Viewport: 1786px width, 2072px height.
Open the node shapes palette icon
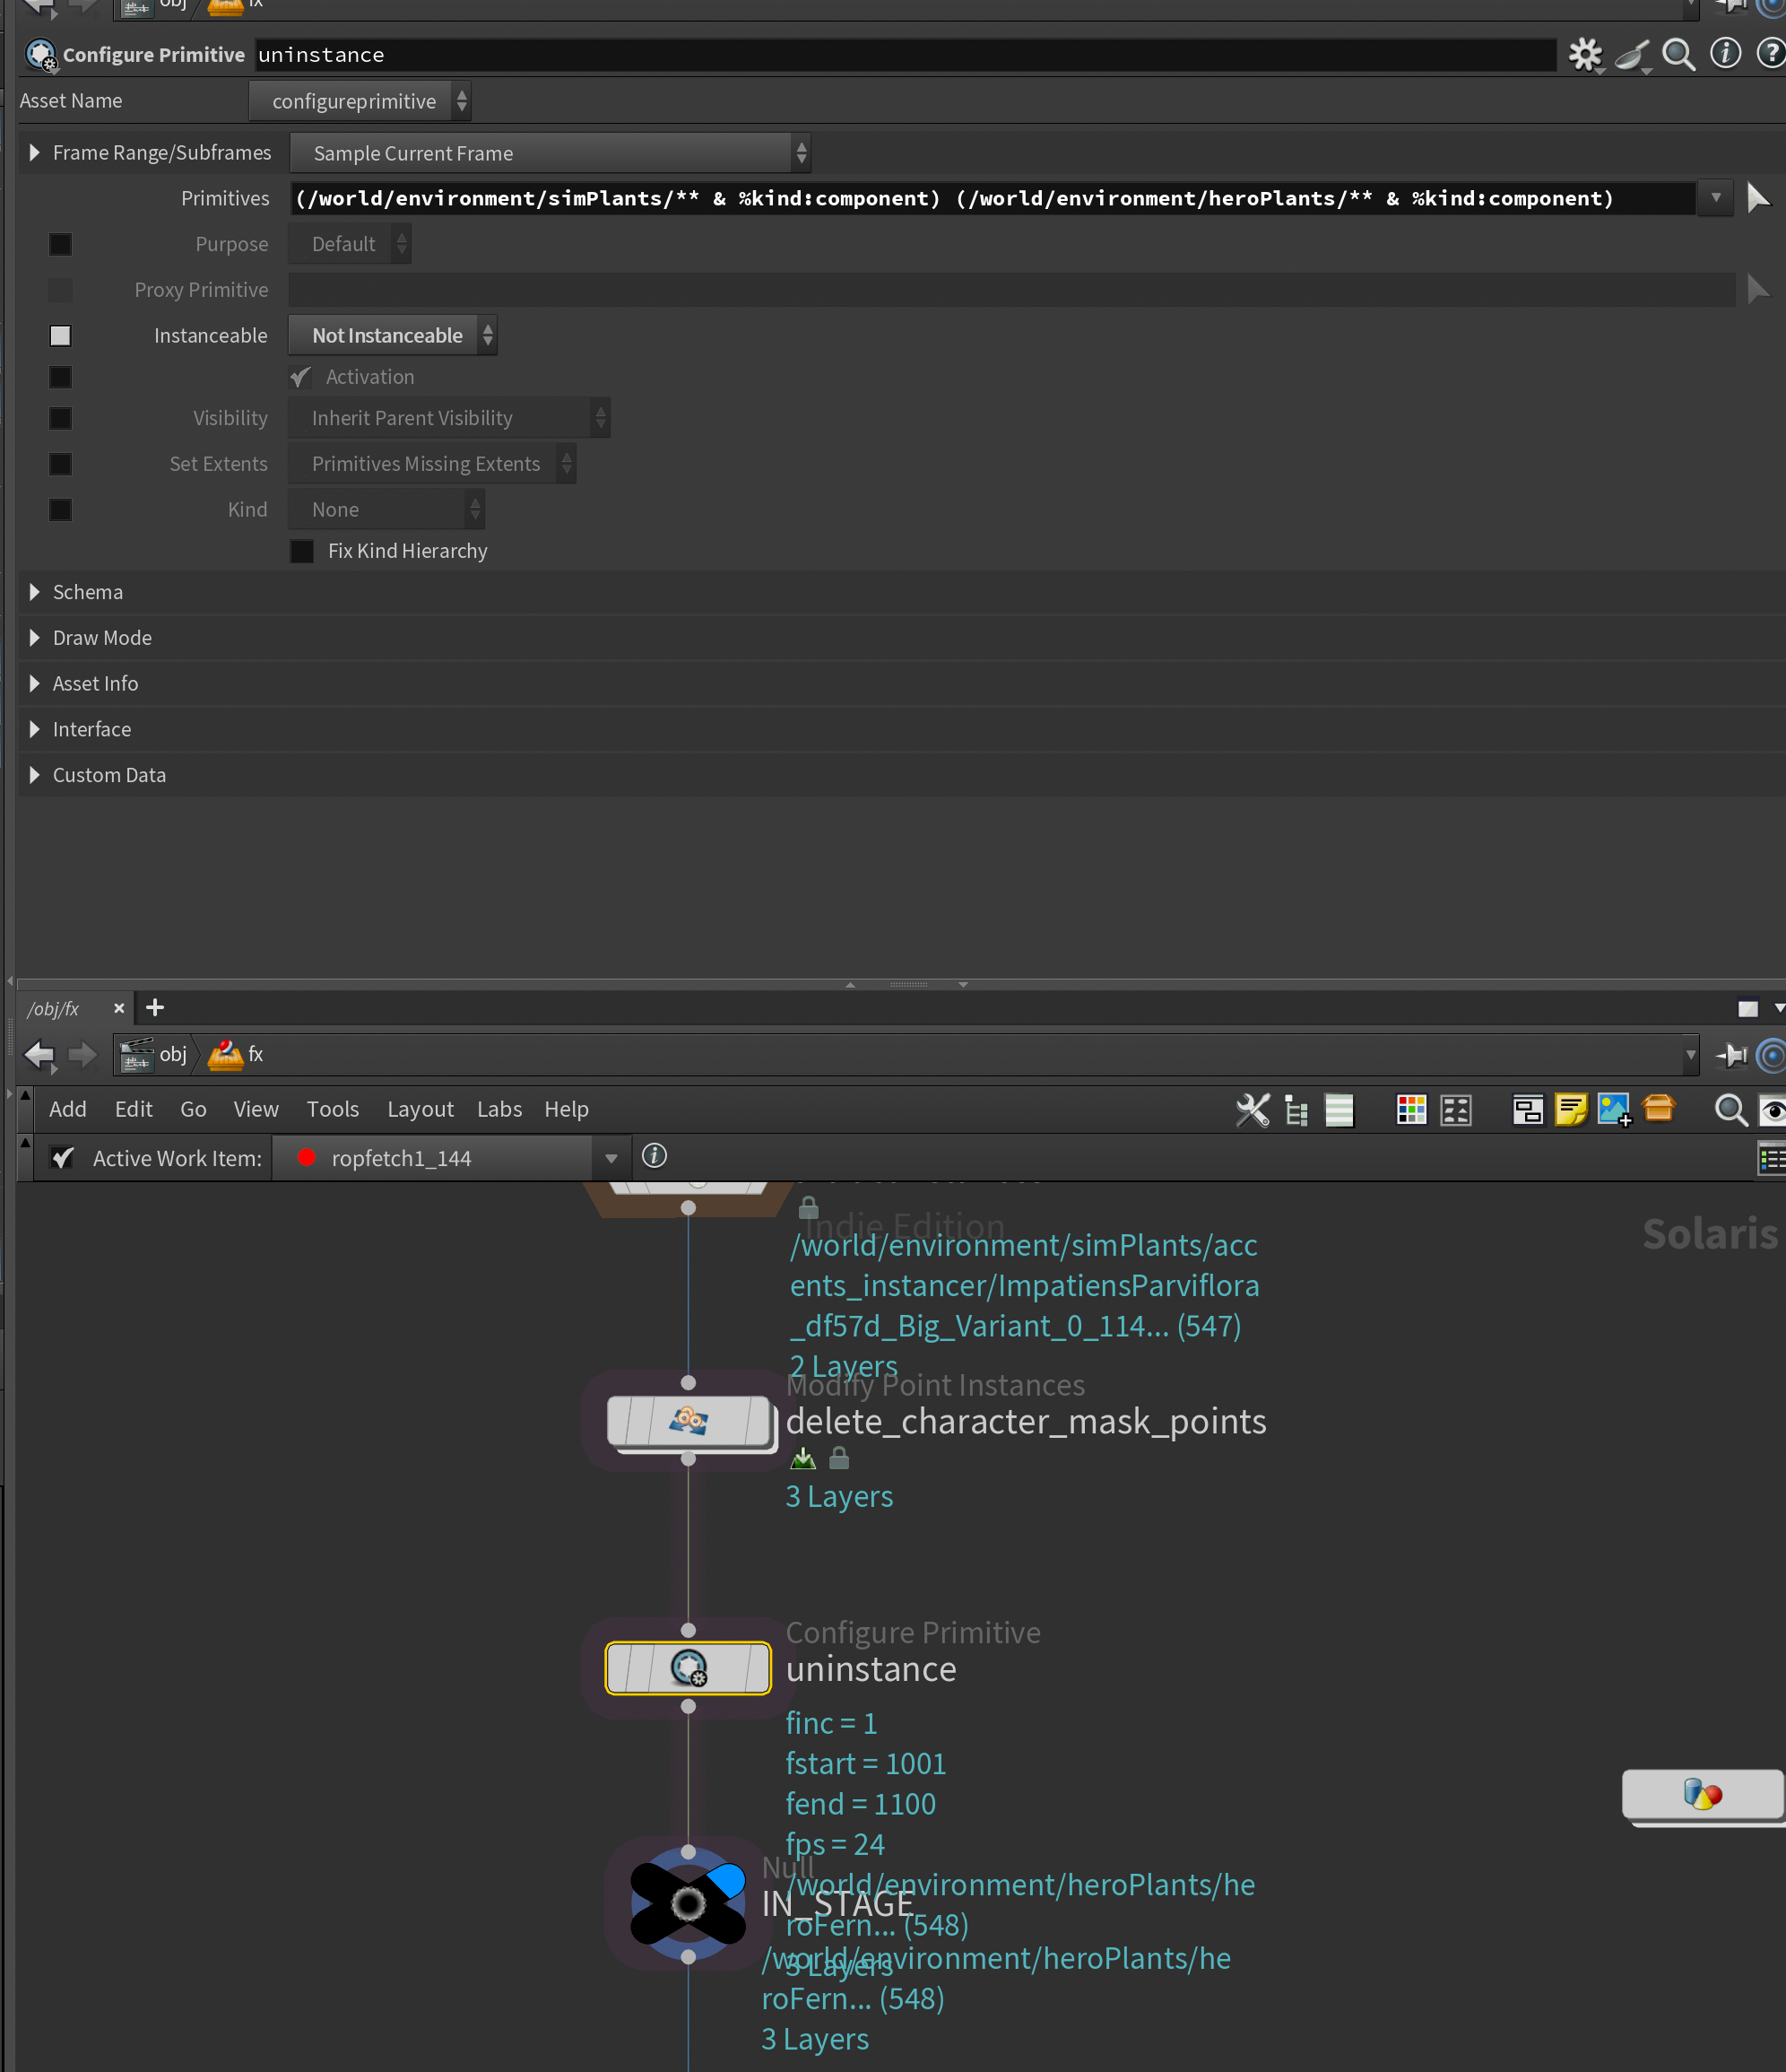pos(1456,1109)
